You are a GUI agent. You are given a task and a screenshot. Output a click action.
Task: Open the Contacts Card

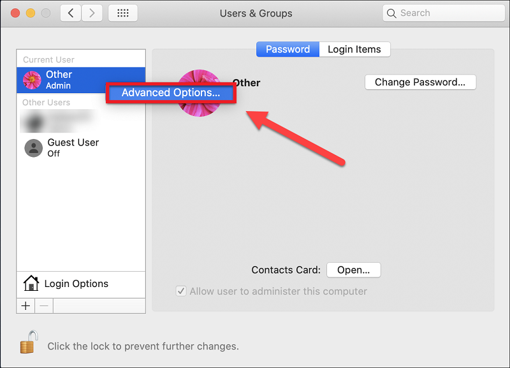[x=353, y=270]
